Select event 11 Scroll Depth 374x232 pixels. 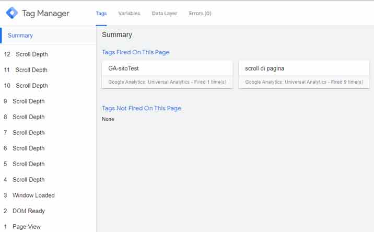coord(48,70)
